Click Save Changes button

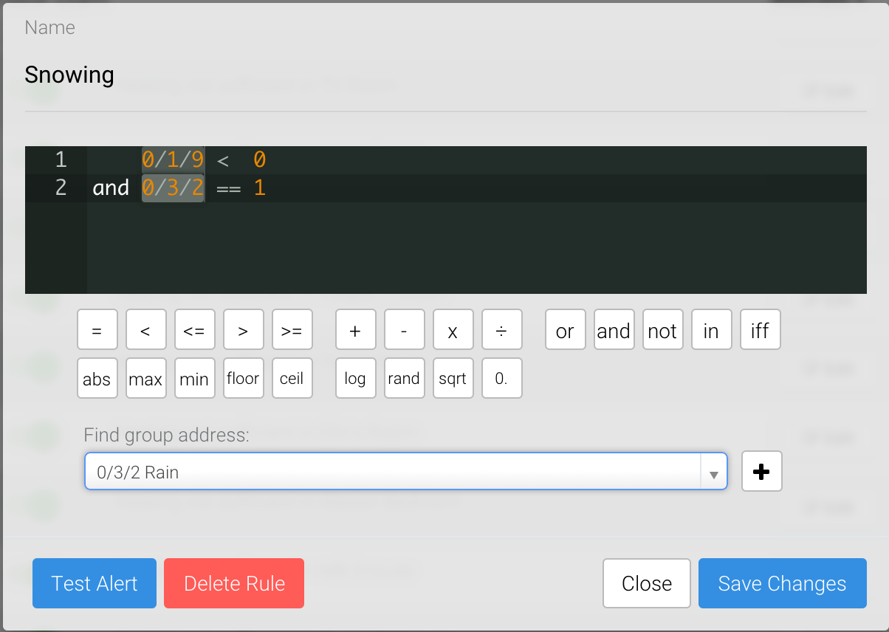[782, 583]
